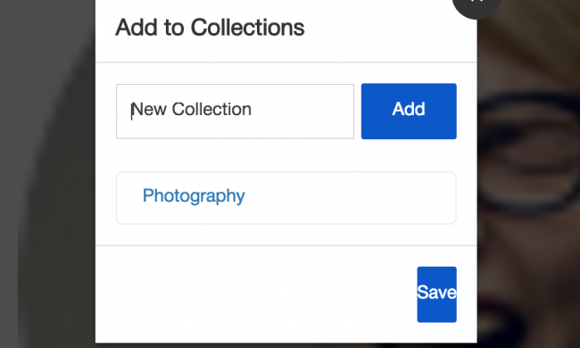Click the blue Add button
Image resolution: width=580 pixels, height=348 pixels.
pyautogui.click(x=409, y=112)
